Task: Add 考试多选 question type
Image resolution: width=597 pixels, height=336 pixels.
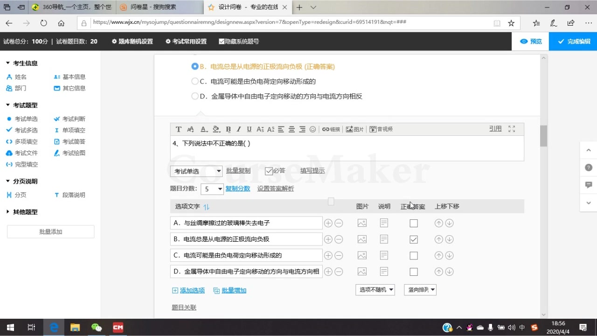Action: point(22,130)
